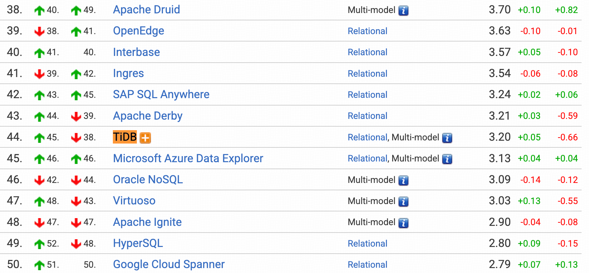Click the highlighted TiDB name
Image resolution: width=589 pixels, height=273 pixels.
[x=125, y=137]
